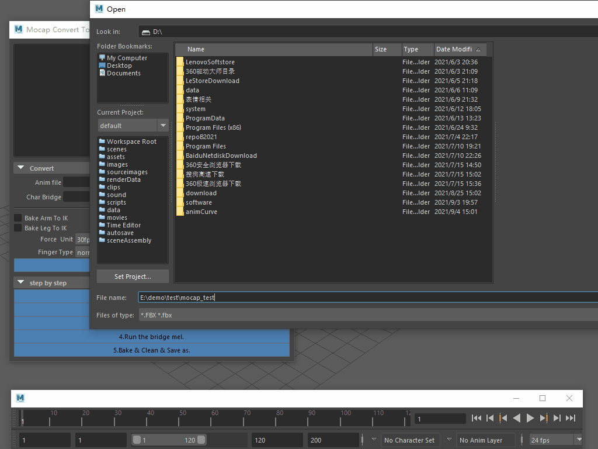598x449 pixels.
Task: Open My Computer bookmark
Action: [x=127, y=58]
